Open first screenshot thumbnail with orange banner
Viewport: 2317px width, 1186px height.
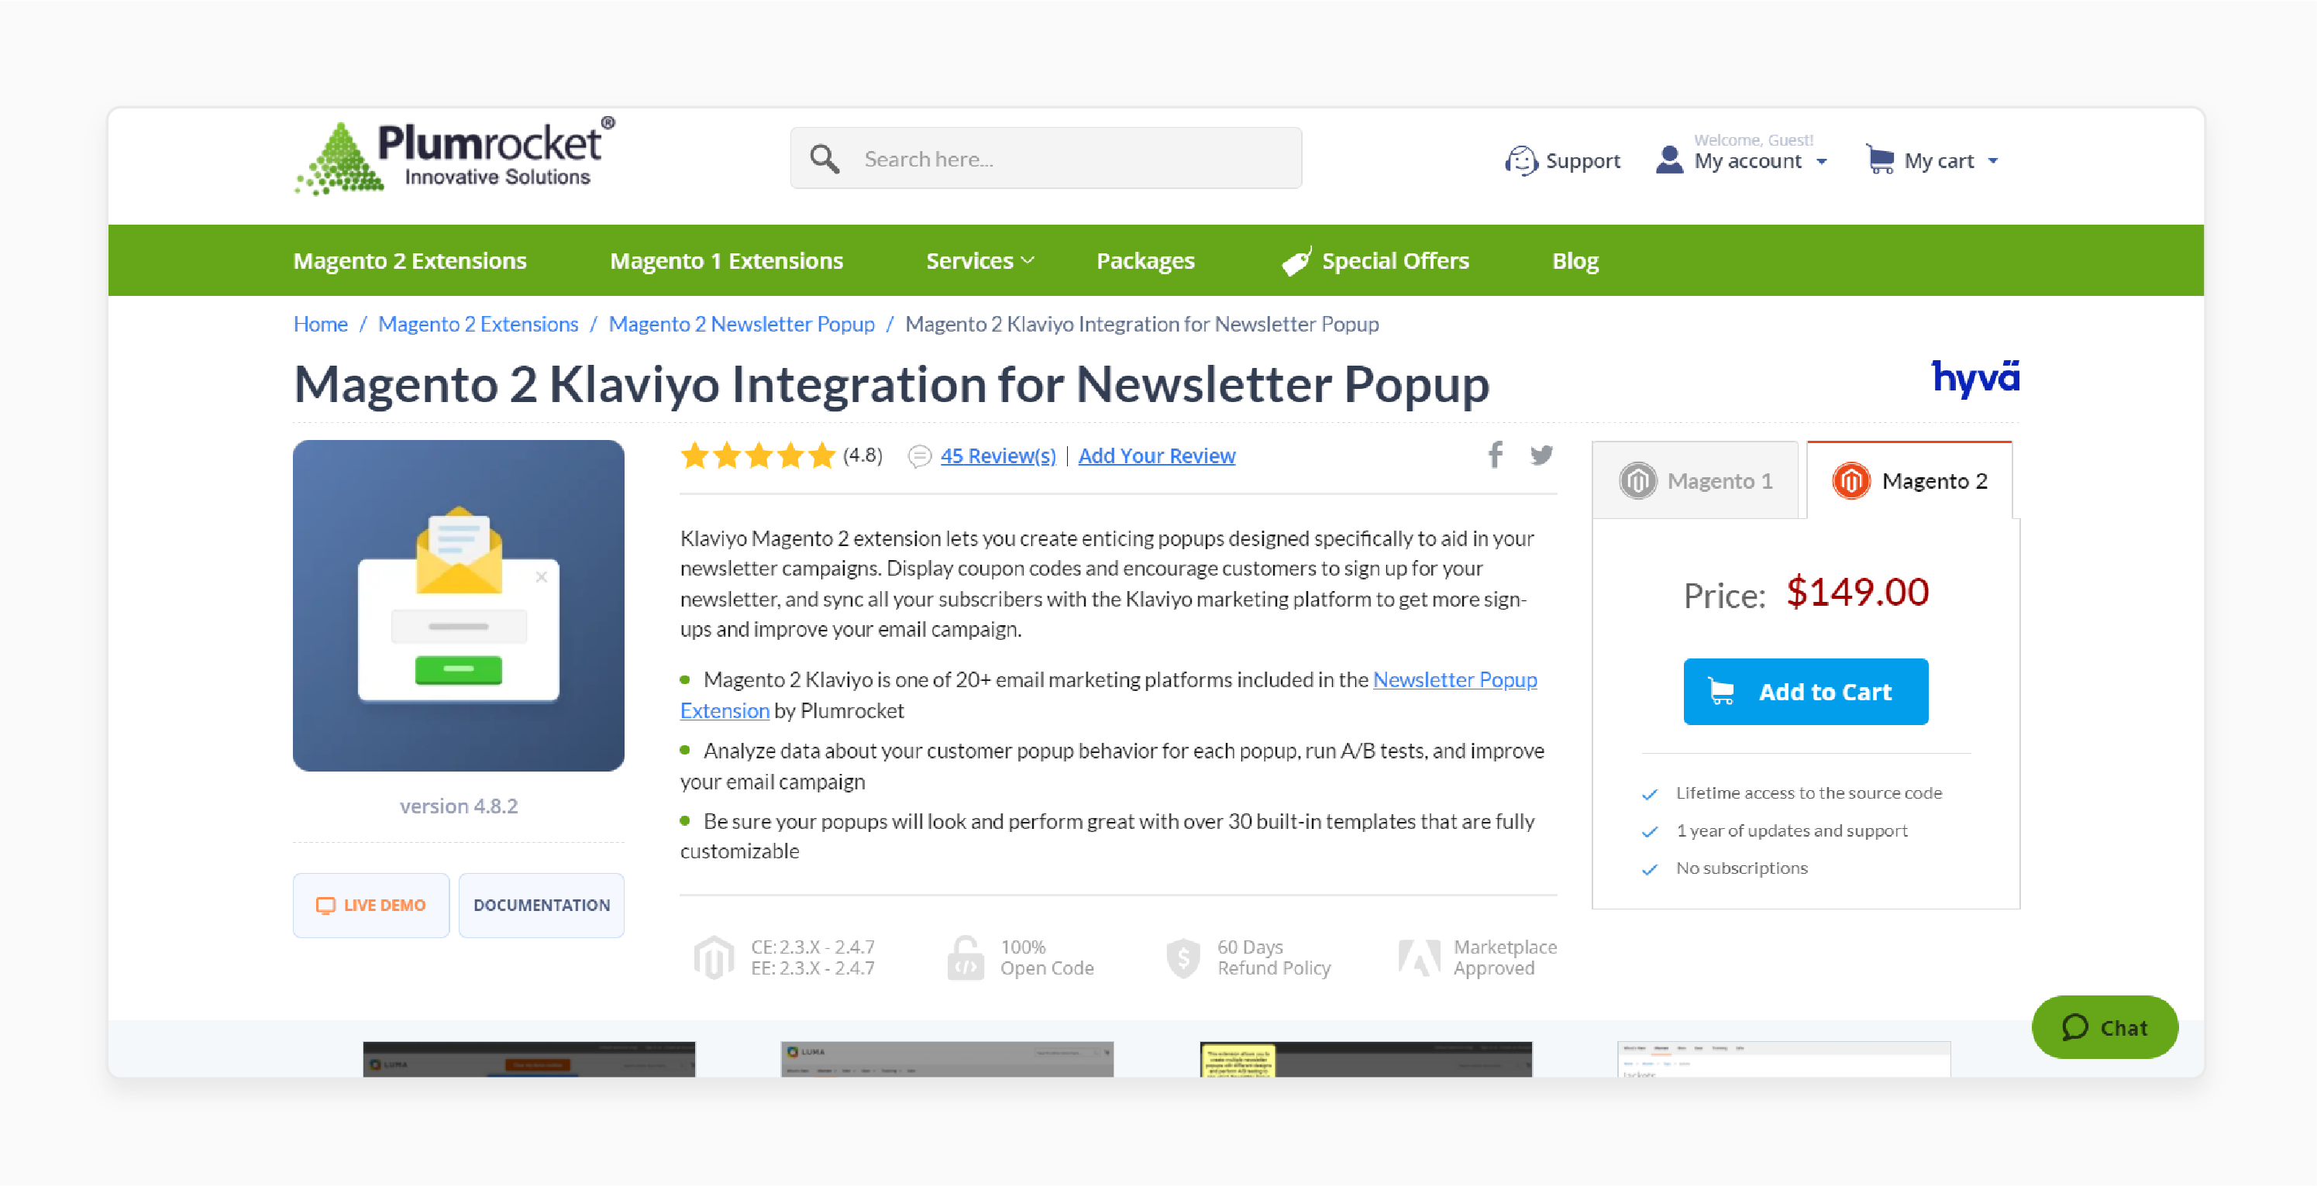[528, 1059]
